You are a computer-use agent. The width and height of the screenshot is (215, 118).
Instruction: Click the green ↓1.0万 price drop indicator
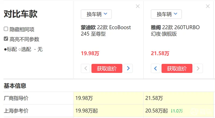point(177,111)
